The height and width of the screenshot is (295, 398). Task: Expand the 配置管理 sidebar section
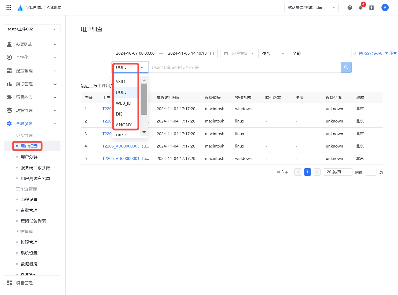pos(55,71)
